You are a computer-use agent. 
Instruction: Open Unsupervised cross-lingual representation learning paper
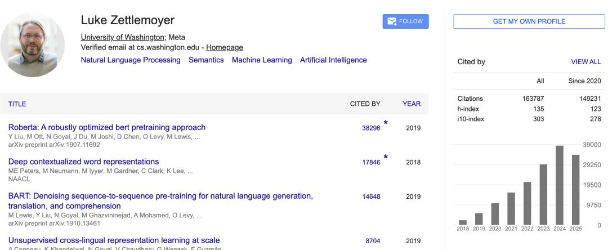110,240
